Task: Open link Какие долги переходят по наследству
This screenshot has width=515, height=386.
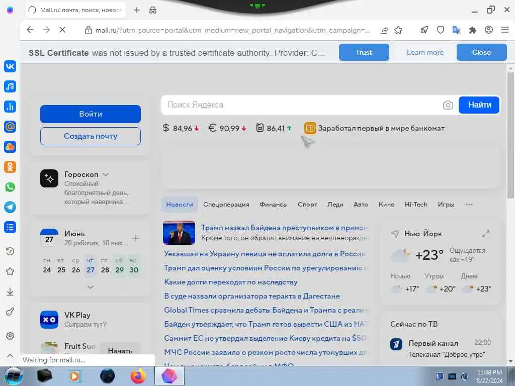Action: [x=230, y=282]
